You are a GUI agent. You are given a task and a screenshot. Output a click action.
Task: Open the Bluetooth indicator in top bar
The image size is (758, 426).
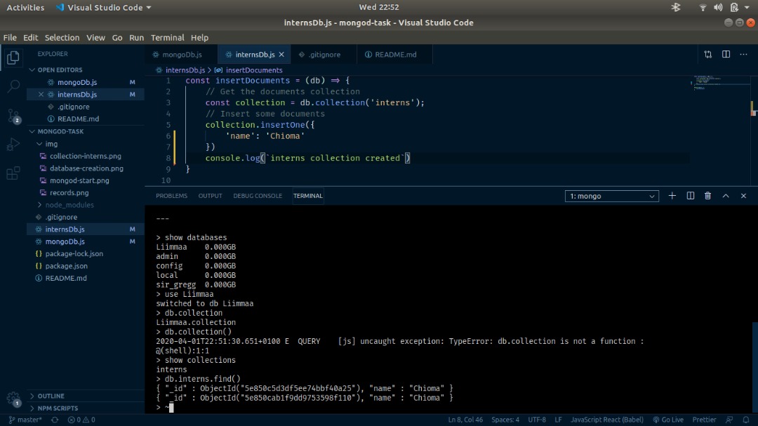pos(676,7)
